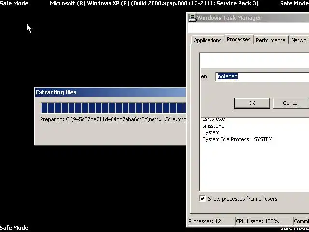Click the OK button in the run dialog

[x=252, y=103]
